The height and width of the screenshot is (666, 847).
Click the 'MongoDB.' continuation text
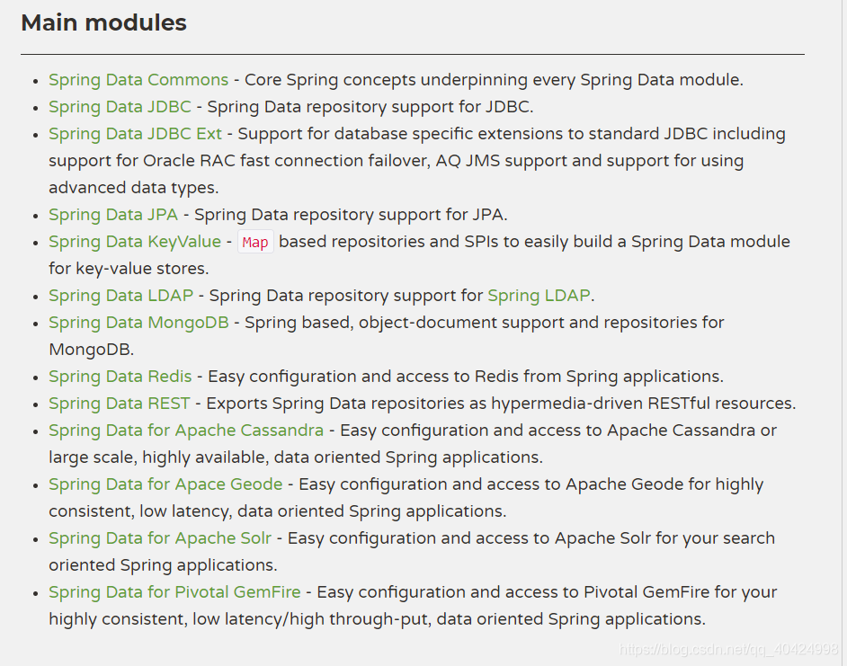(92, 350)
